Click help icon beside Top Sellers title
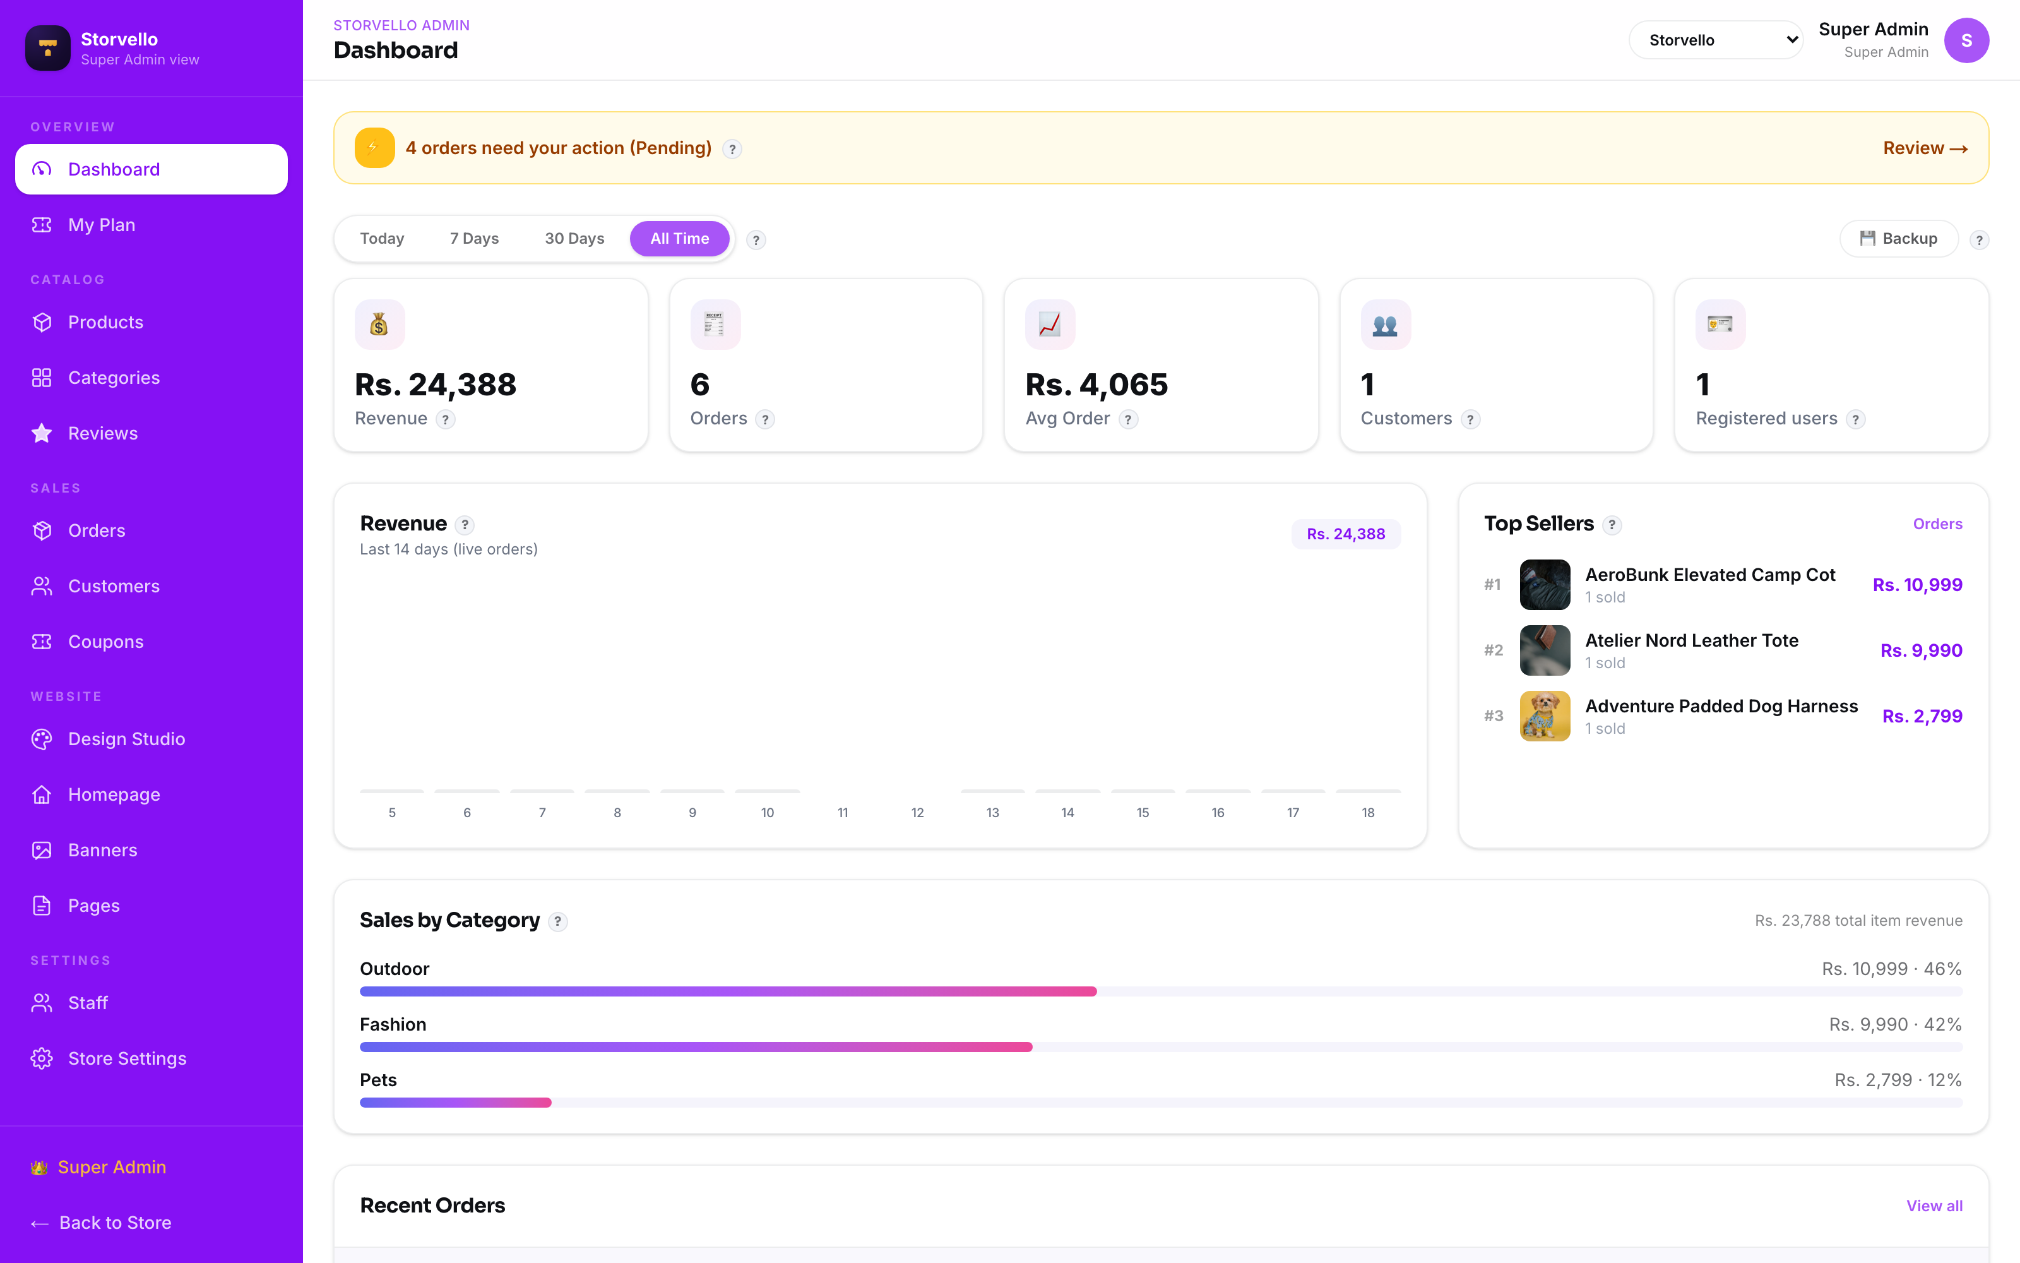2020x1263 pixels. (1612, 525)
